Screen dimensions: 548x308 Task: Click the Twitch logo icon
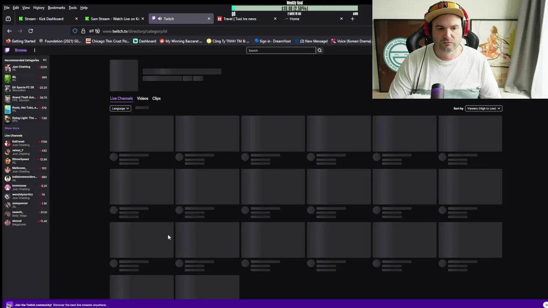(x=7, y=50)
